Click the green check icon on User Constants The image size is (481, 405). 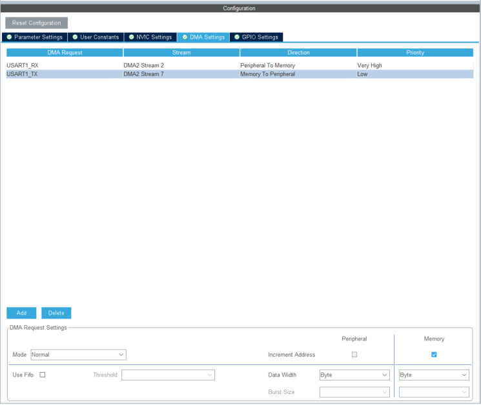click(x=75, y=37)
